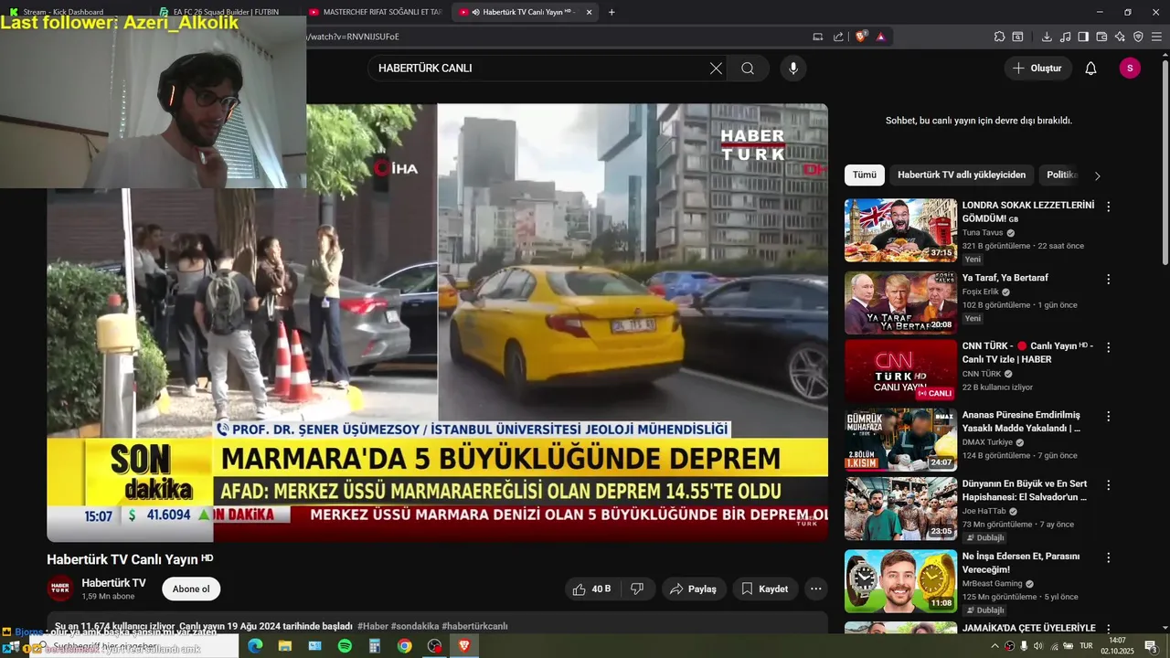
Task: Click the Paylaş share button
Action: tap(694, 589)
